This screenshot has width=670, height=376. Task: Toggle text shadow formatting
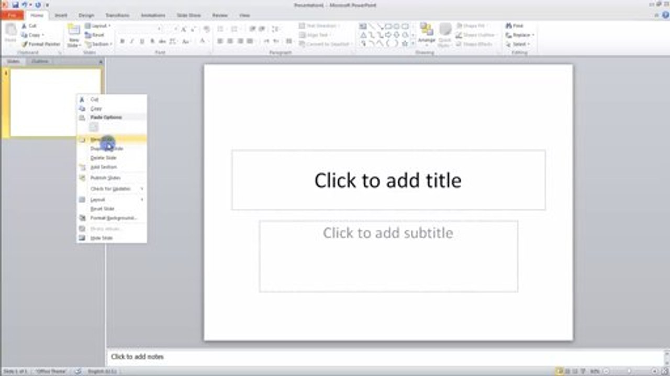click(x=152, y=41)
